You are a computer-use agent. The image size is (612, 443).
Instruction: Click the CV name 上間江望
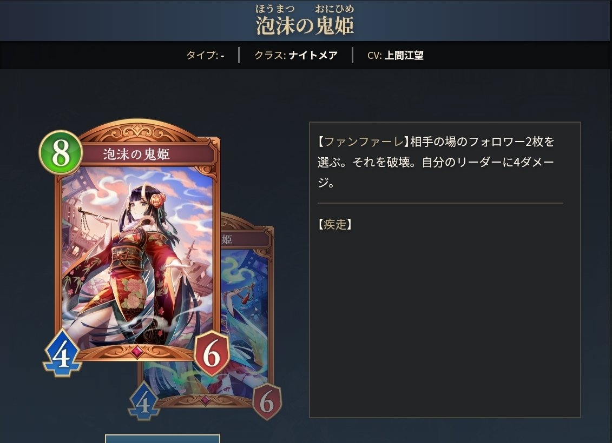404,55
